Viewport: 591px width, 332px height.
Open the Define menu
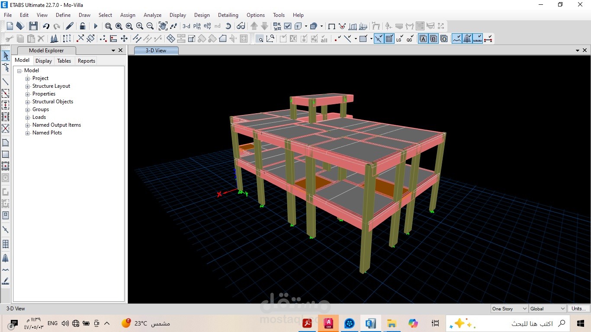[63, 15]
